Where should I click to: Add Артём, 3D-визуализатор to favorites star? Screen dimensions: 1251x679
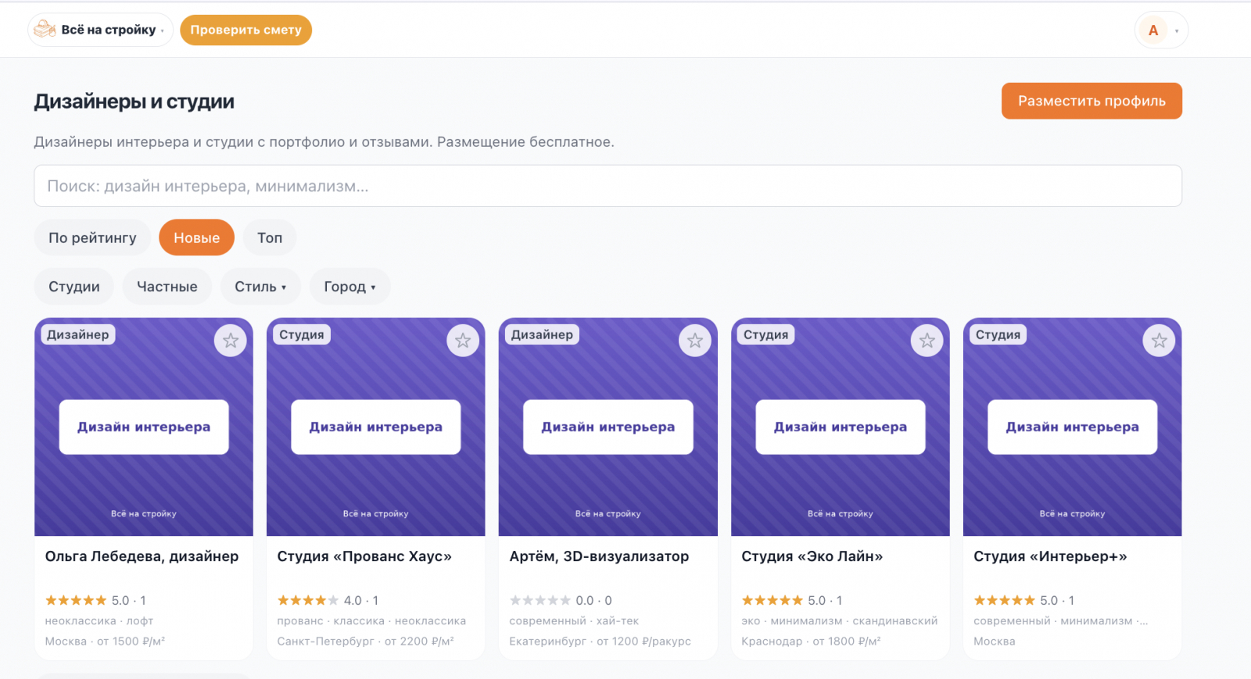click(695, 341)
